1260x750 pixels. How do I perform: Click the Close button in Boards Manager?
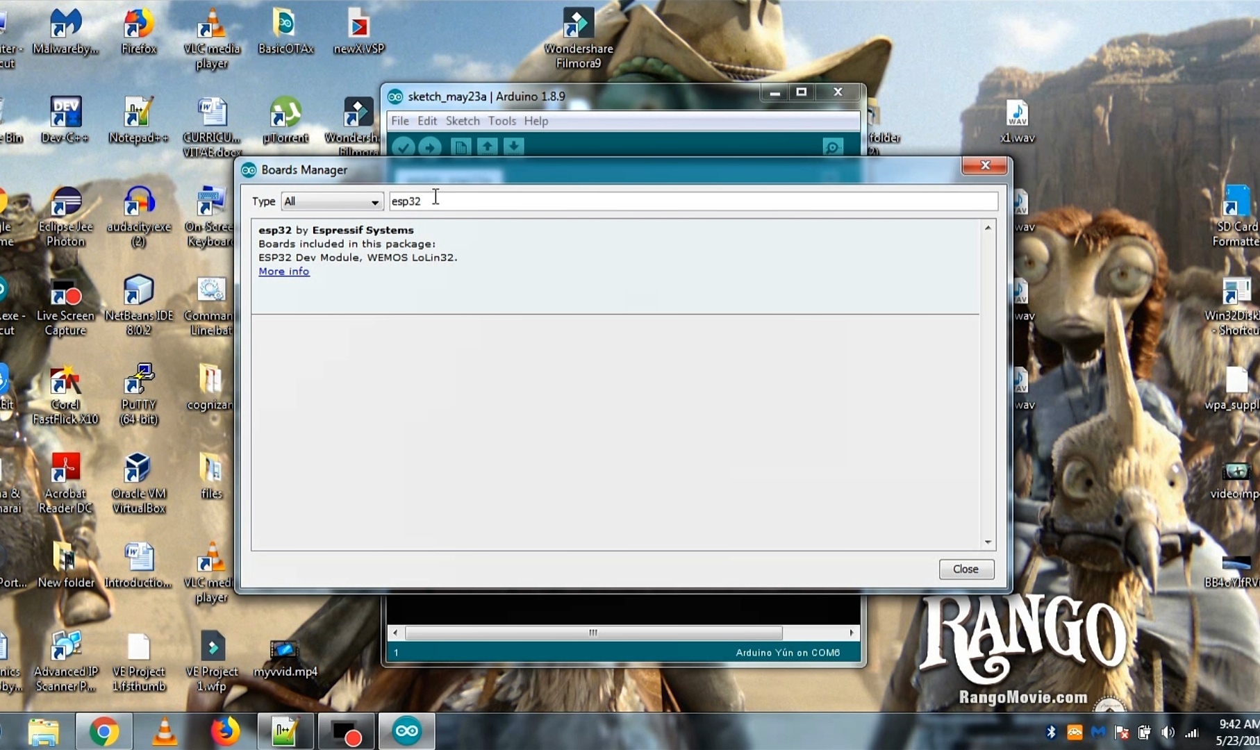pyautogui.click(x=966, y=569)
